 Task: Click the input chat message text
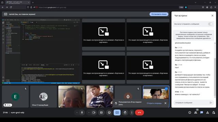(177, 67)
